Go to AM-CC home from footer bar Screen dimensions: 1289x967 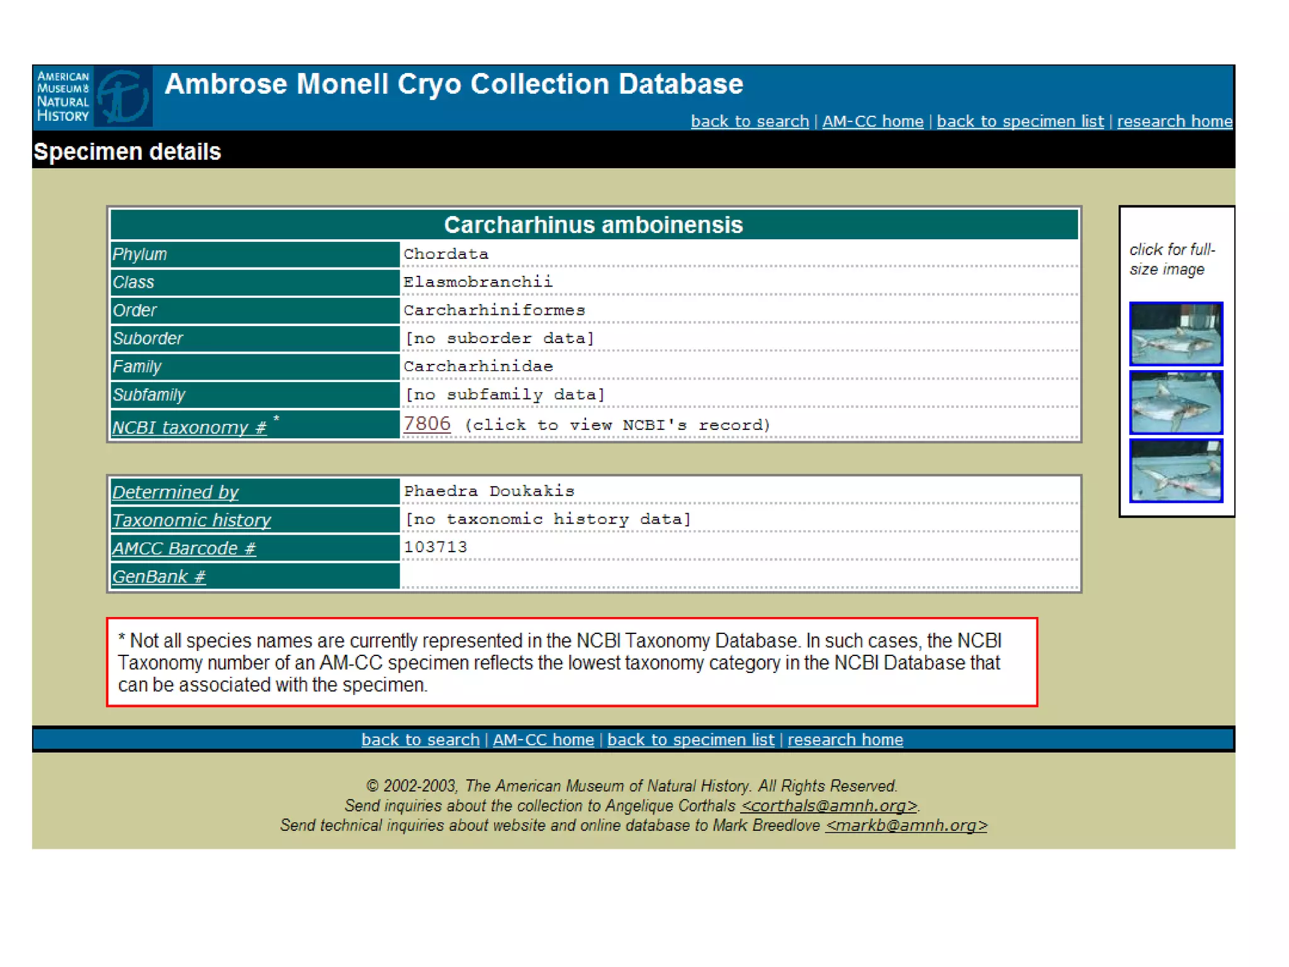tap(543, 740)
